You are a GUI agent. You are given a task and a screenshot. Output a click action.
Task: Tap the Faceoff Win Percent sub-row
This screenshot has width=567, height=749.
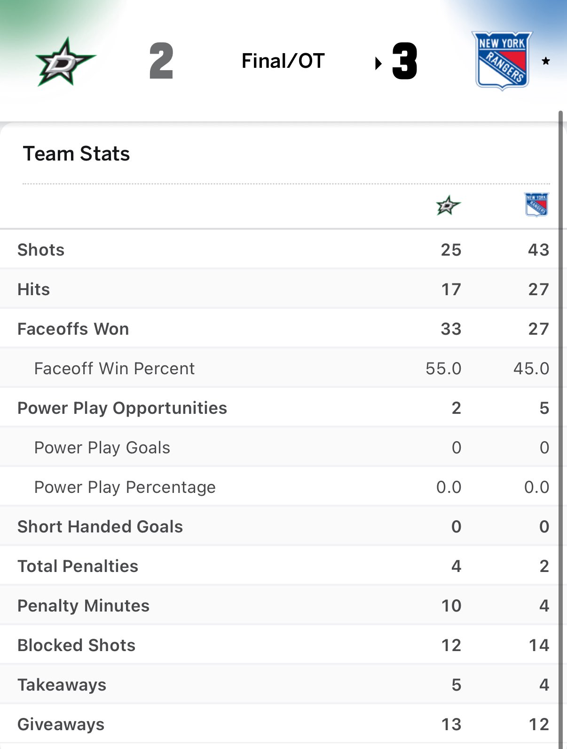point(114,369)
